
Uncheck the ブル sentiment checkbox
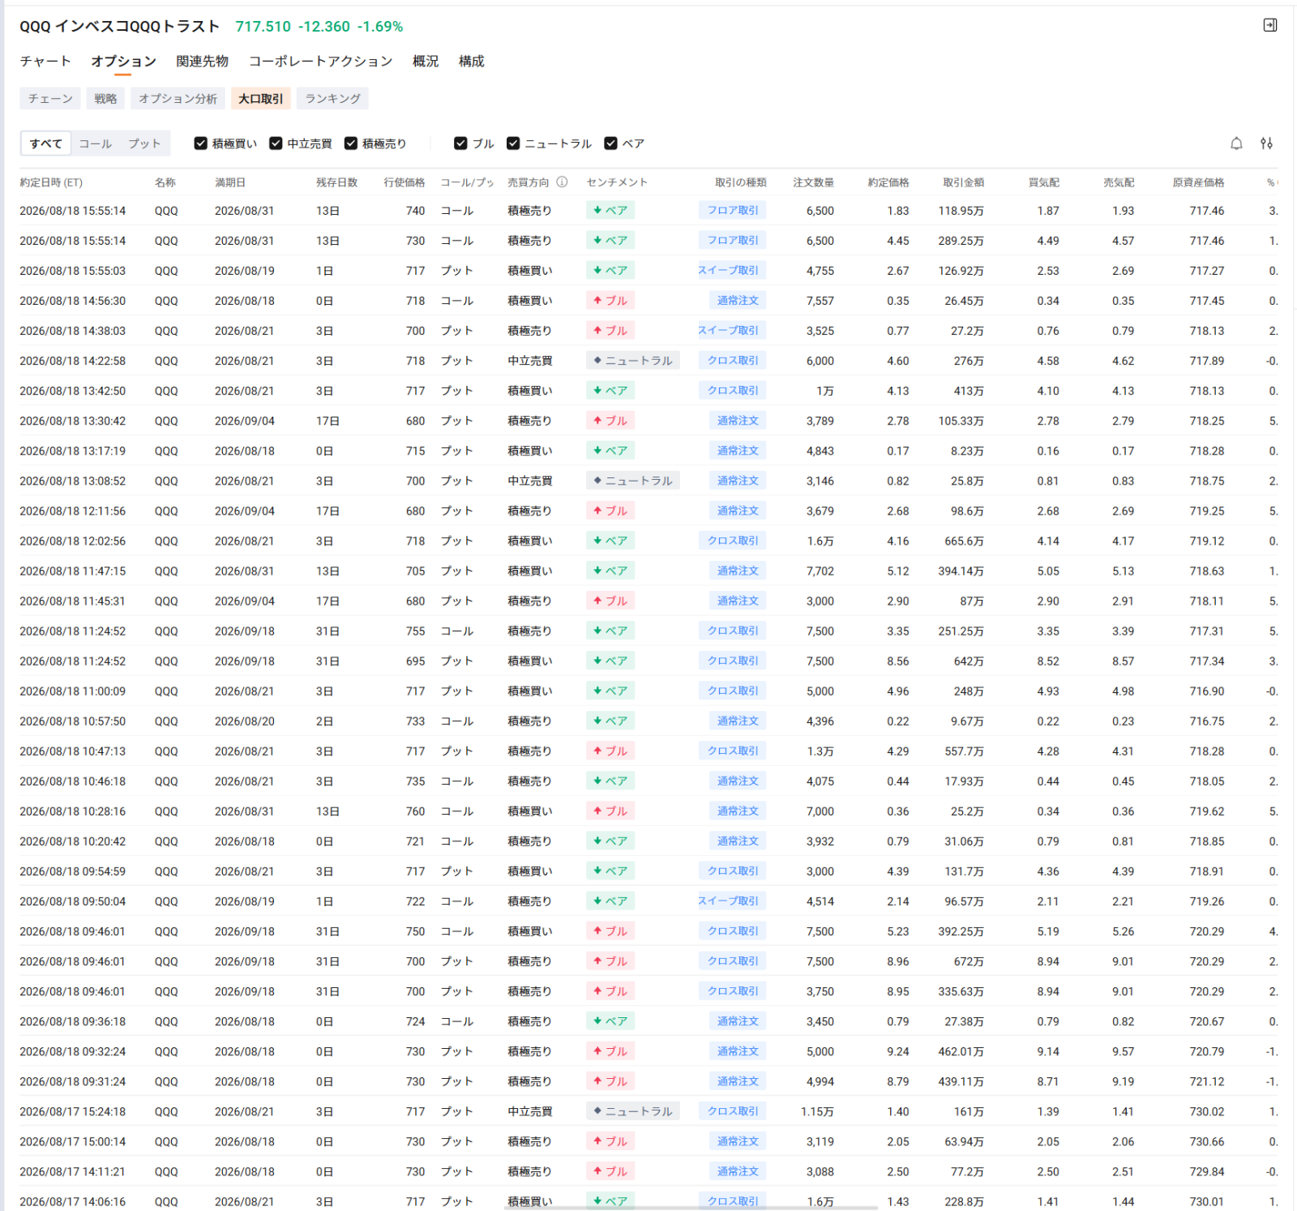click(x=460, y=143)
